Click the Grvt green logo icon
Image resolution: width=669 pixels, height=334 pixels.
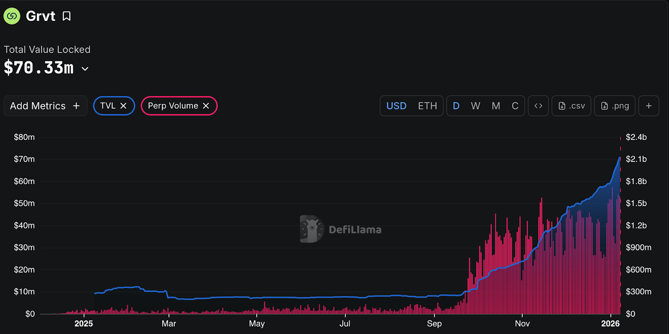pos(12,16)
